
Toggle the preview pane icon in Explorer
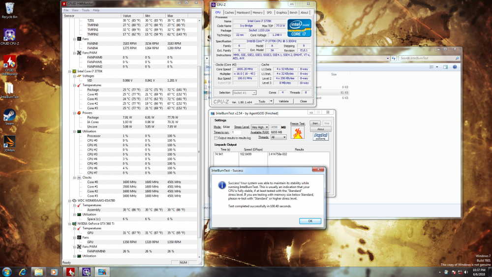coord(445,67)
